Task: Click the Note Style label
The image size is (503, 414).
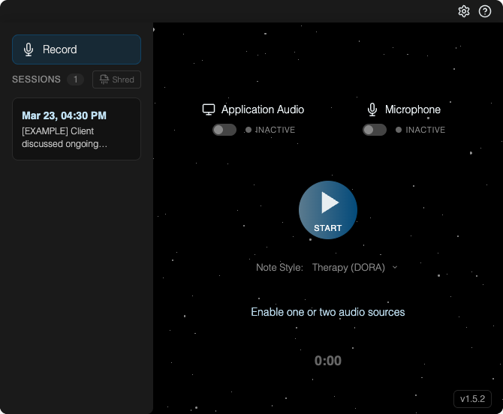Action: 279,268
